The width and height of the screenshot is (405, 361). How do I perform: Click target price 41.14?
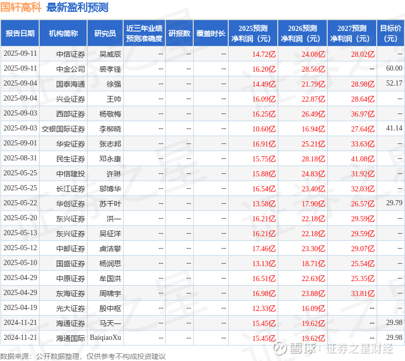tap(394, 128)
